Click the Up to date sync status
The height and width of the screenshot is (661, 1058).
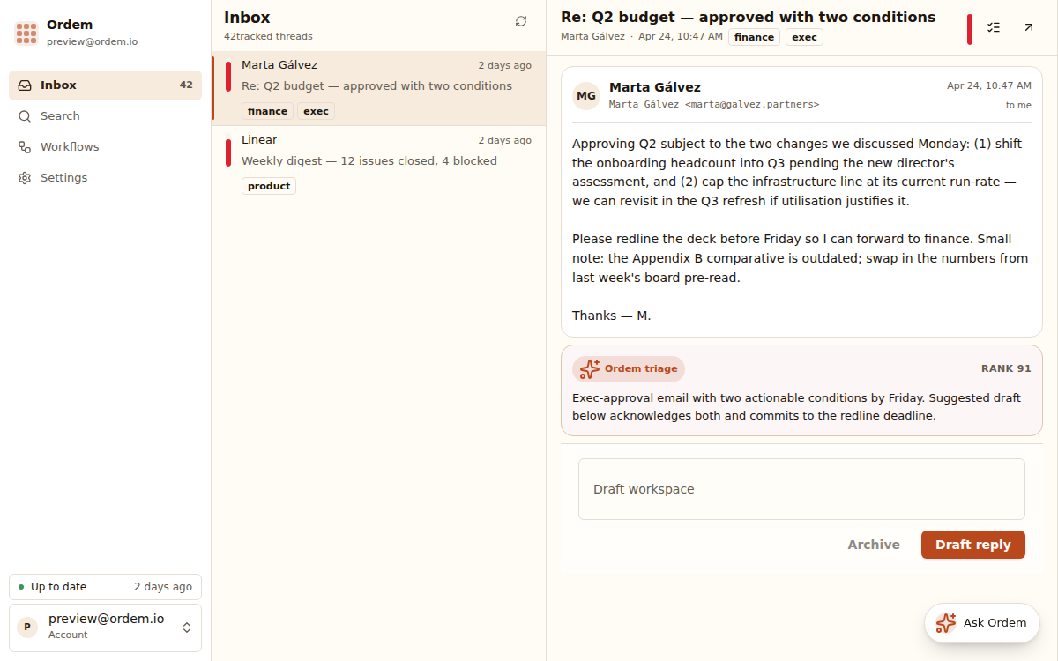tap(58, 587)
